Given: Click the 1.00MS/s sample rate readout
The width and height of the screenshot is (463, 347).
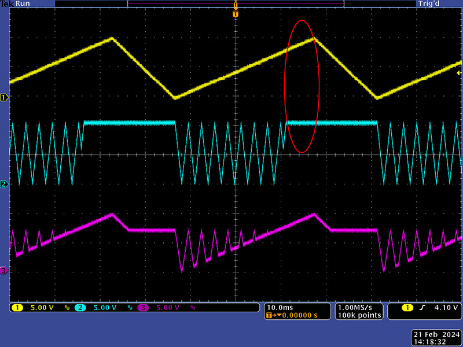Looking at the screenshot, I should 359,307.
